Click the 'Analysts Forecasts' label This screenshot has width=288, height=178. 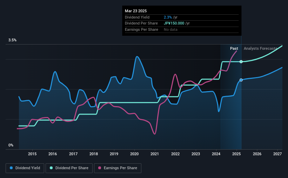coord(260,48)
